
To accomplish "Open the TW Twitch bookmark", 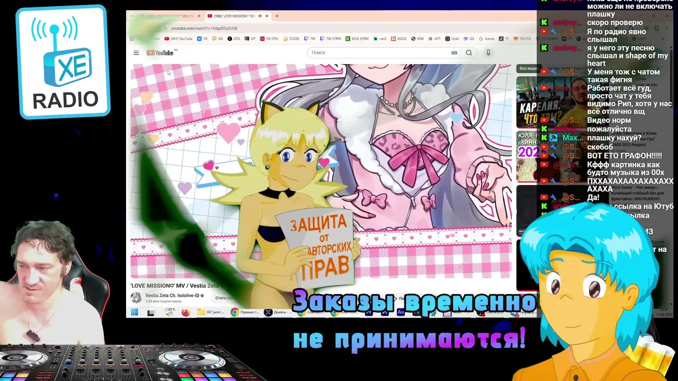I will [310, 39].
